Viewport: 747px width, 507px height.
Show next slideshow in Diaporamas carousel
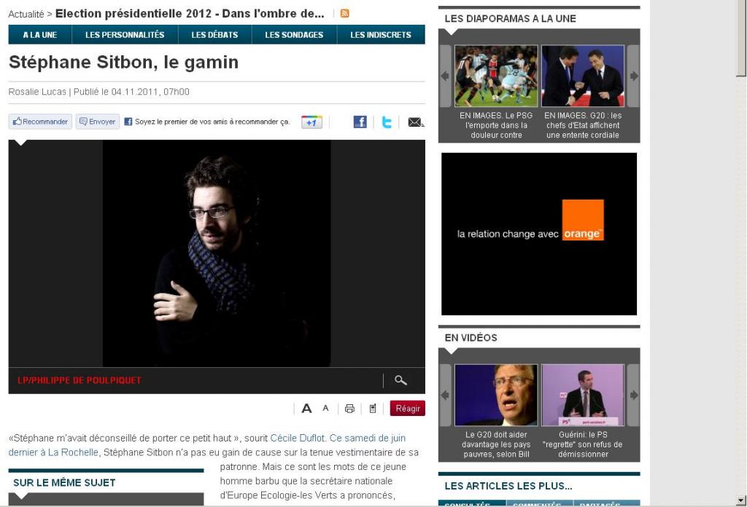click(x=634, y=76)
